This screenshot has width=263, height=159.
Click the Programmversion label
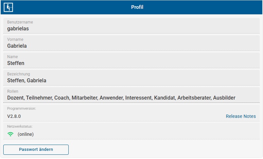click(22, 108)
